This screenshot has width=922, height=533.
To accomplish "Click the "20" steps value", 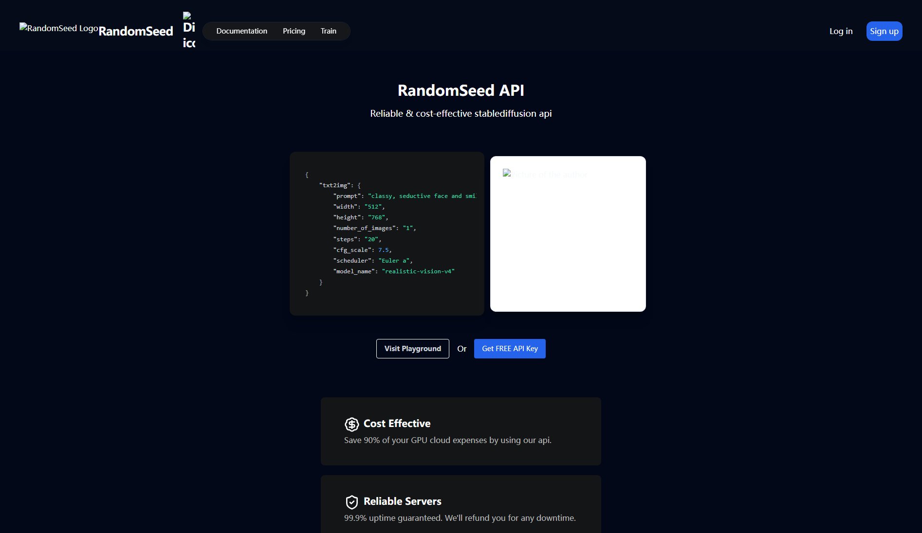I will pyautogui.click(x=371, y=239).
